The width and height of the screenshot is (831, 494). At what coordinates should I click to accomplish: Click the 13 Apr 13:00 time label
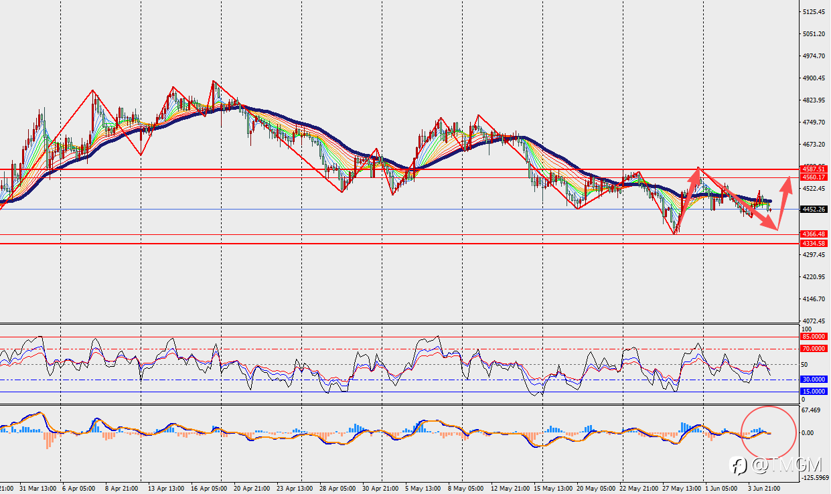(x=165, y=489)
